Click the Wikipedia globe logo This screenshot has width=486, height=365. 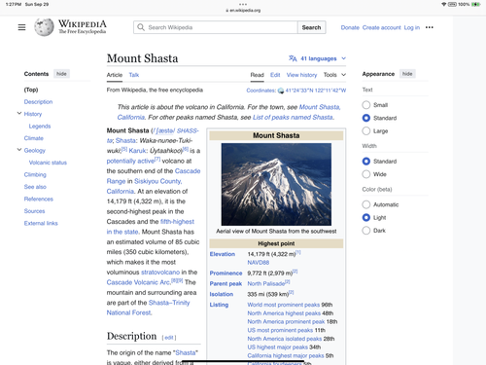point(44,27)
